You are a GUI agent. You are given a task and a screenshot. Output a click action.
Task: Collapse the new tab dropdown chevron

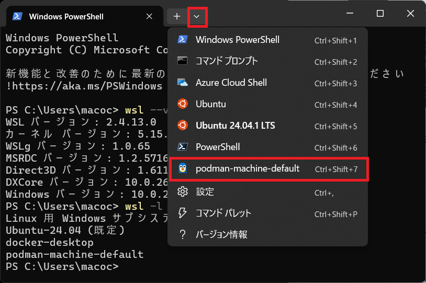pos(197,16)
